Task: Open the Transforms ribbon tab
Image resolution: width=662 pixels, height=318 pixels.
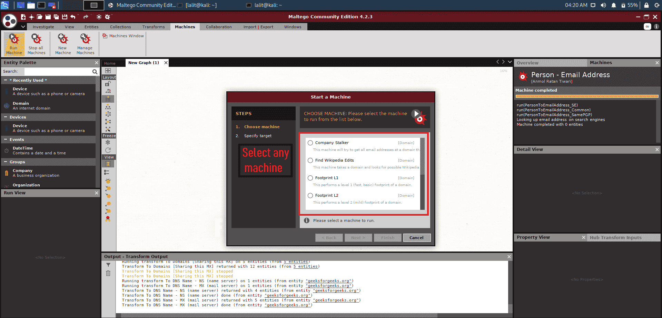Action: point(154,27)
